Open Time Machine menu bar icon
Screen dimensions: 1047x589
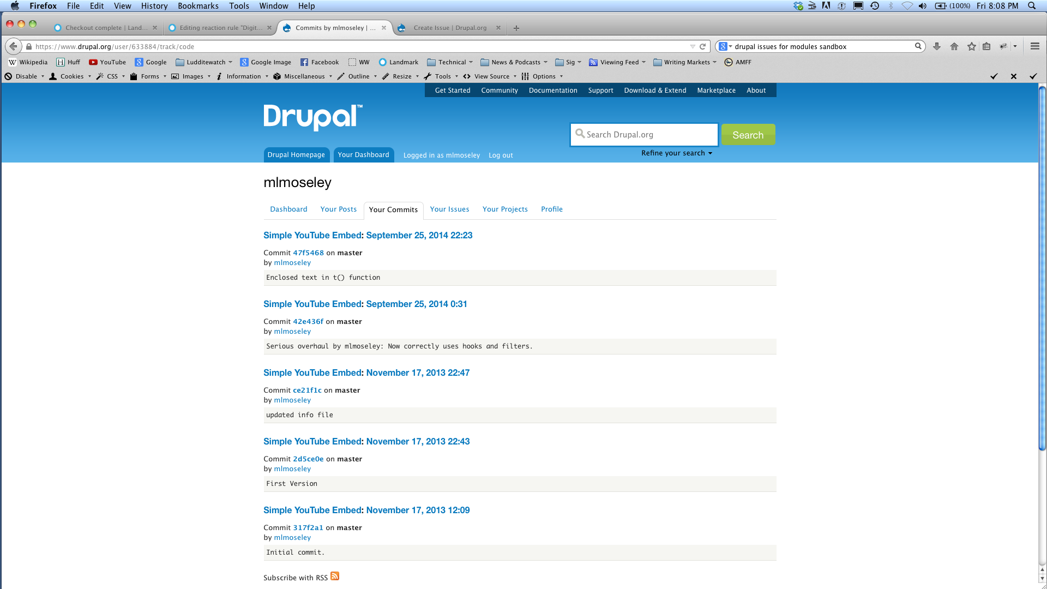(875, 6)
